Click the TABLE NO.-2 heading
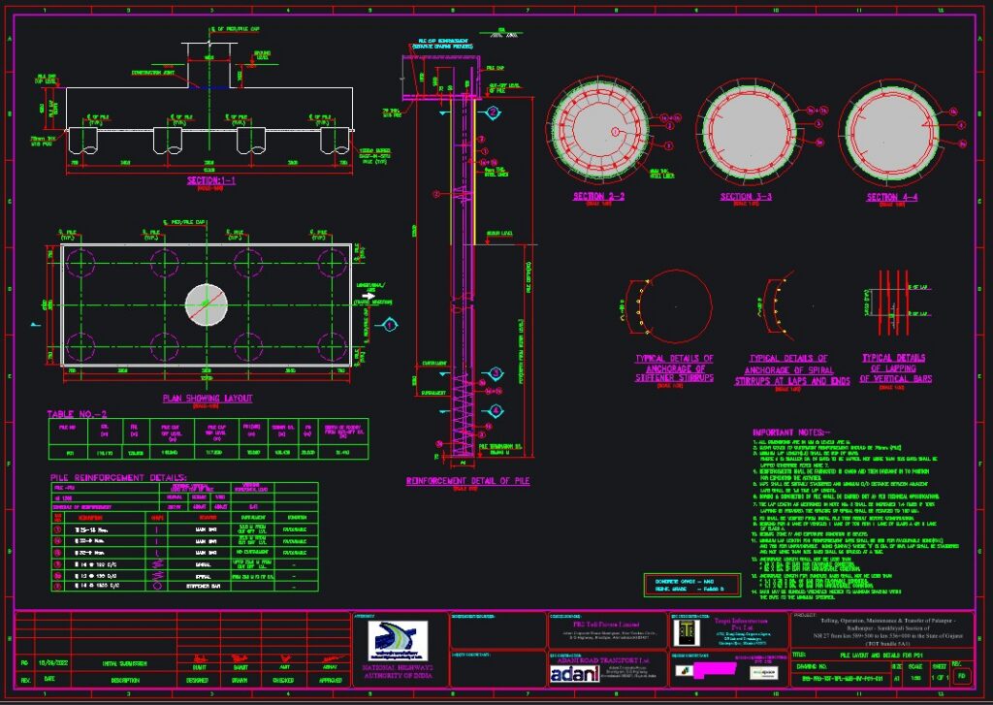The image size is (993, 705). [x=77, y=414]
